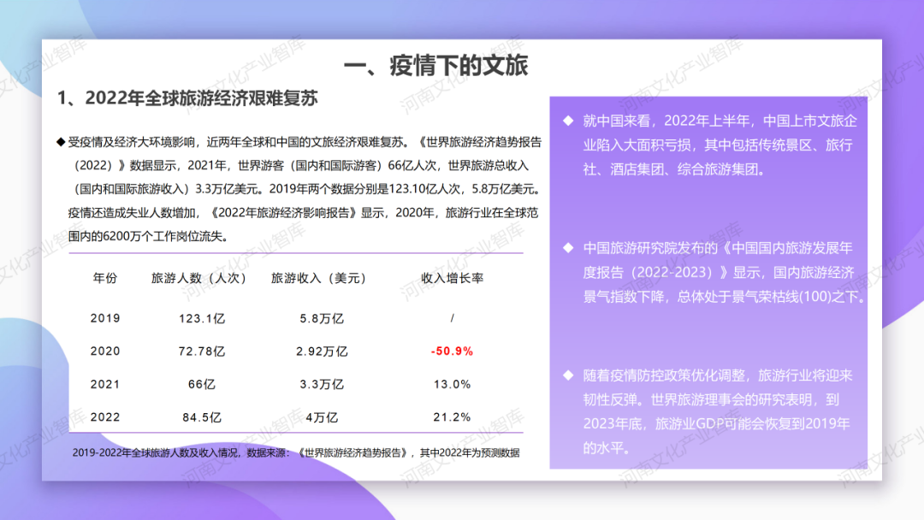Click the '/' growth cell for 2019

452,318
